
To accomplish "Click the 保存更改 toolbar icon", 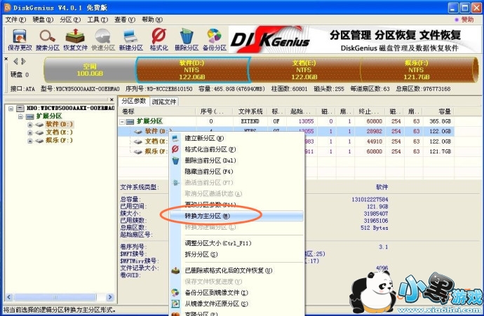I will click(20, 40).
